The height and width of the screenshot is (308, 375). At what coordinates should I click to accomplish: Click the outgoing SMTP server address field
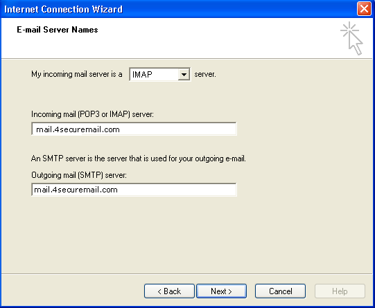pos(134,190)
